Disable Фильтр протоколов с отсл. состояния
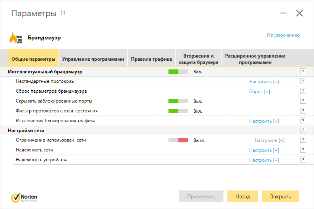Image resolution: width=314 pixels, height=209 pixels. click(178, 111)
